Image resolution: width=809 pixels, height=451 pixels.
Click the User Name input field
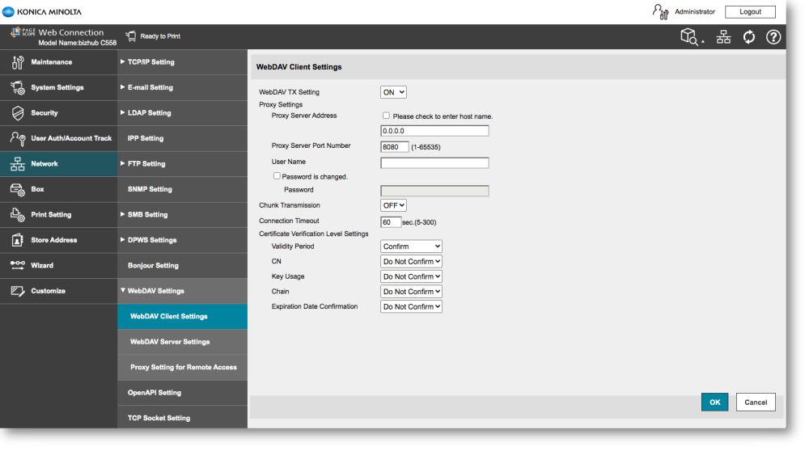[x=434, y=163]
